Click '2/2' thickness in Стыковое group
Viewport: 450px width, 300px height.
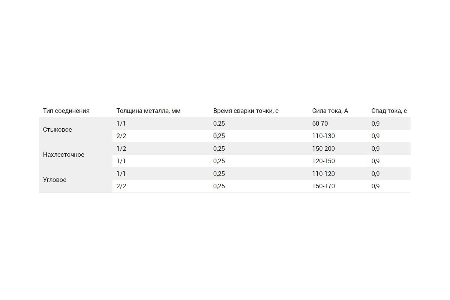point(121,136)
